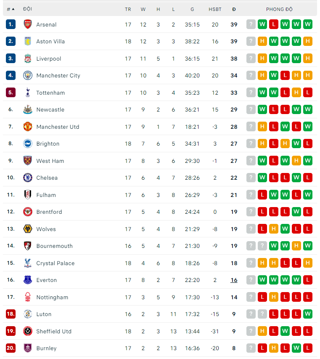This screenshot has width=320, height=359.
Task: Sort the table by the W column
Action: pyautogui.click(x=143, y=9)
